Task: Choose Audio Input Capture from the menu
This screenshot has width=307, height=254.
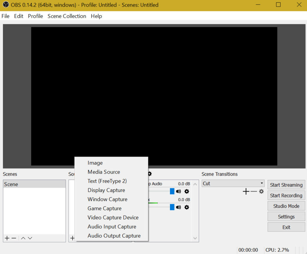Action: pyautogui.click(x=111, y=227)
